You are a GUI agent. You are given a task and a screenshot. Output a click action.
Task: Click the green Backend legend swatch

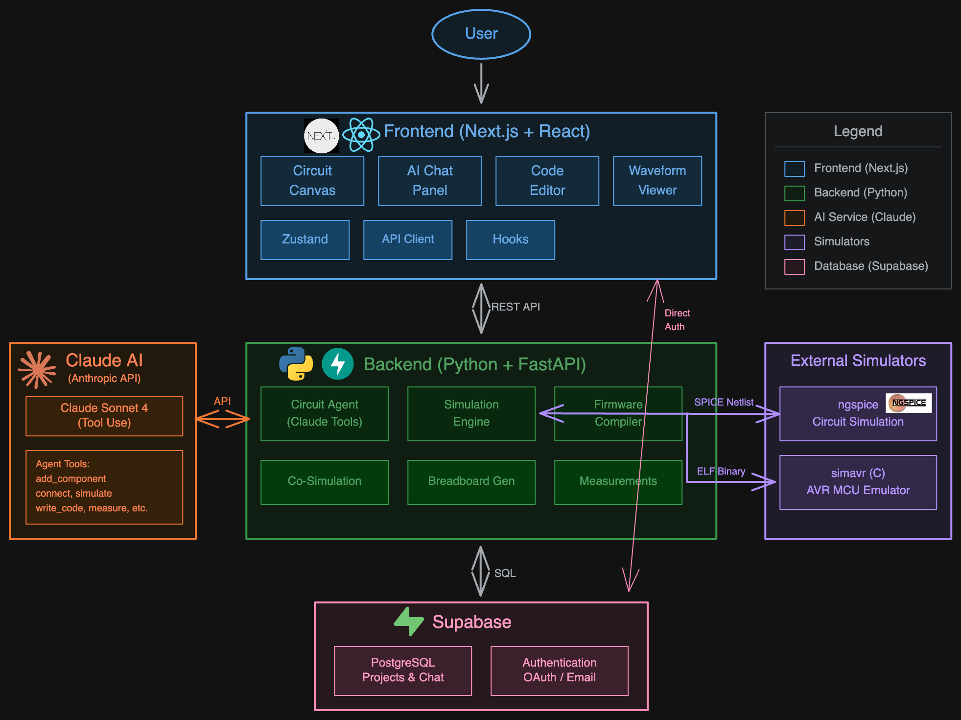point(794,193)
